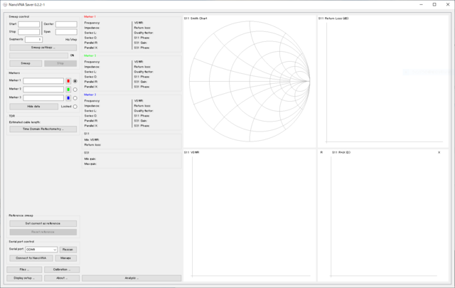Open the Serial port dropdown
The width and height of the screenshot is (455, 288).
[x=41, y=250]
